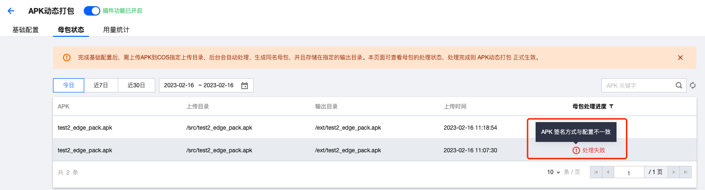Select the 今日 date filter
This screenshot has width=705, height=190.
coord(69,85)
